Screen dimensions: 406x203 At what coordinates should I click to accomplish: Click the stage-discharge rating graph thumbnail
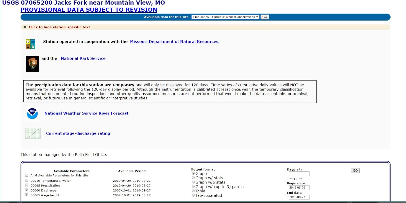click(x=33, y=134)
